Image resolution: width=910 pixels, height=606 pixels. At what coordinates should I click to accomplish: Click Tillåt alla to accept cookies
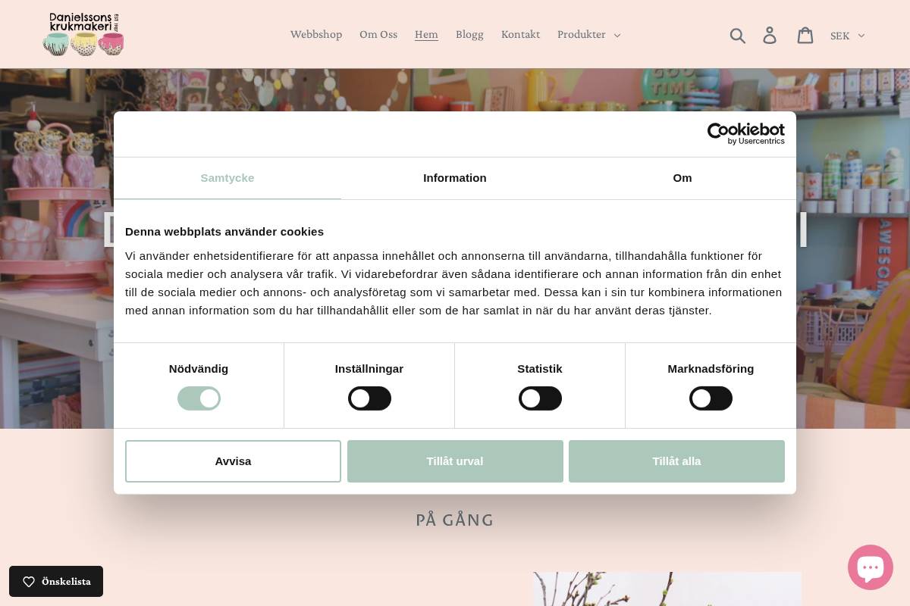pyautogui.click(x=676, y=461)
